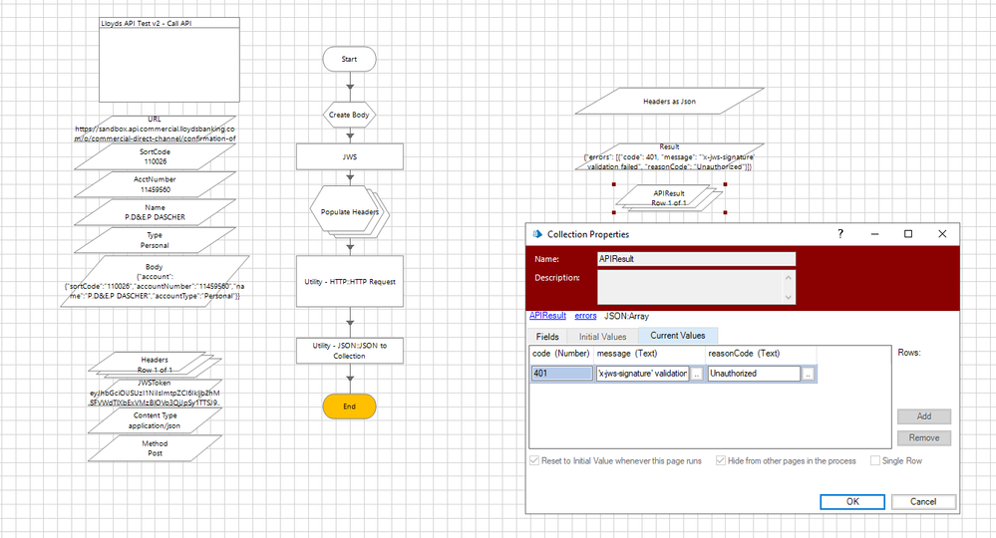Click the yellow End stage
This screenshot has height=538, width=996.
(349, 406)
